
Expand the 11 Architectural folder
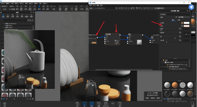(3, 24)
